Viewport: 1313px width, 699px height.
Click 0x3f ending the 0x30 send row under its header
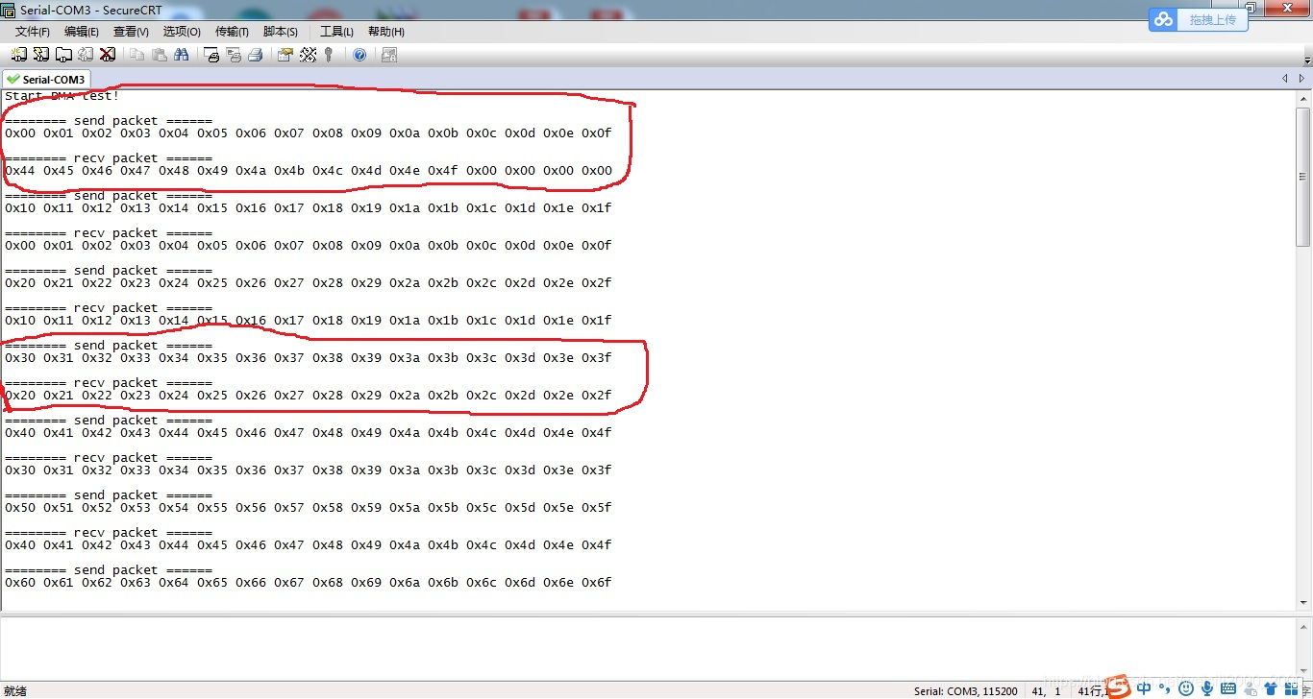596,358
